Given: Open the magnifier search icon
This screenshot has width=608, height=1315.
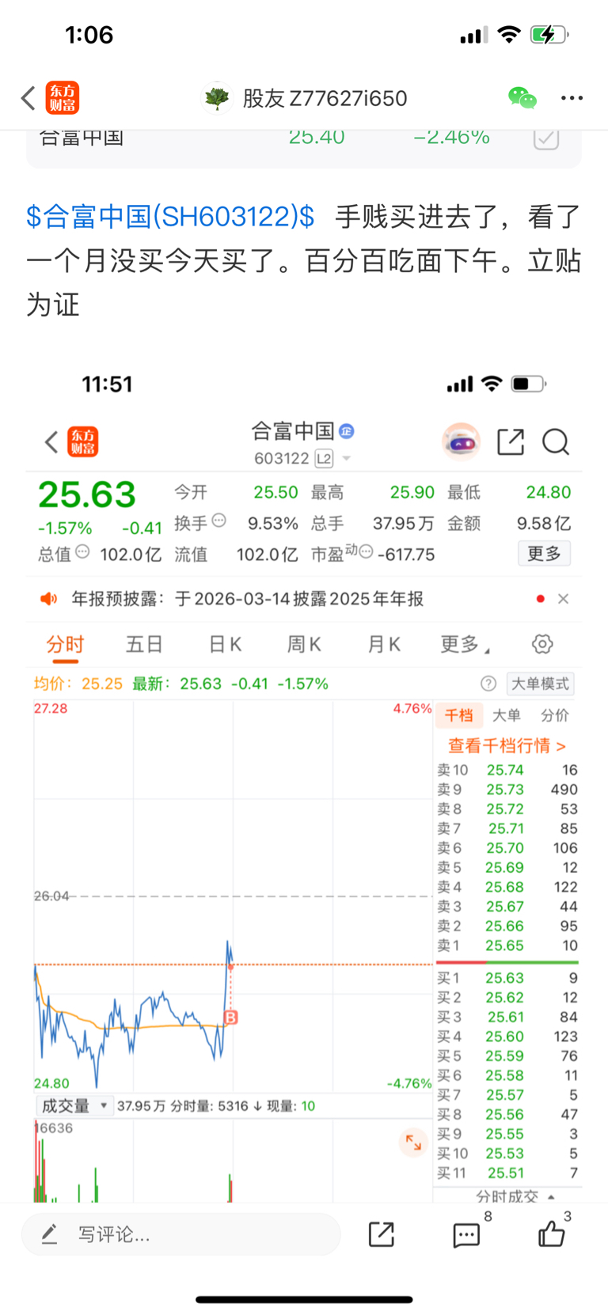Looking at the screenshot, I should [x=556, y=442].
